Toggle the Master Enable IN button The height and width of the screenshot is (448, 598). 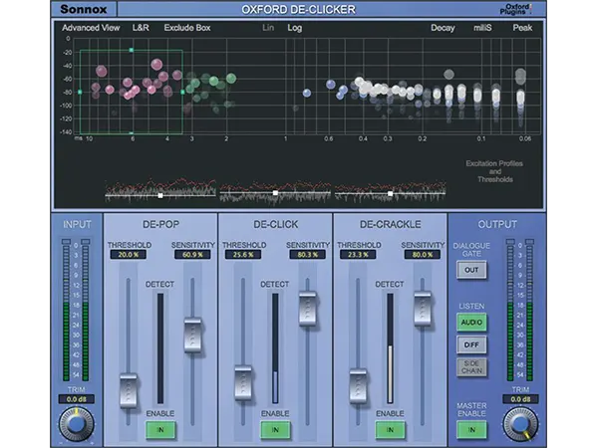coord(471,430)
